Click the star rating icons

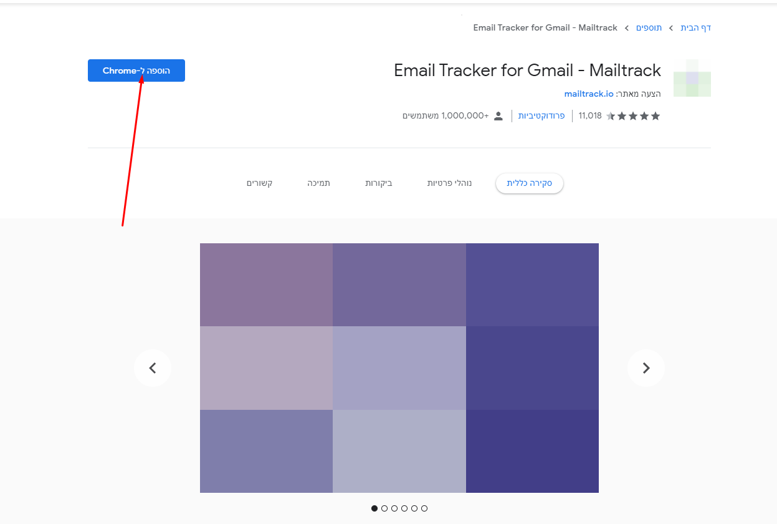point(633,116)
